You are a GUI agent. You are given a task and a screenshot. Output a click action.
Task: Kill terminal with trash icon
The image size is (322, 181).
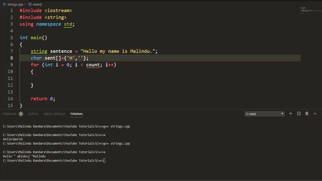click(x=306, y=114)
